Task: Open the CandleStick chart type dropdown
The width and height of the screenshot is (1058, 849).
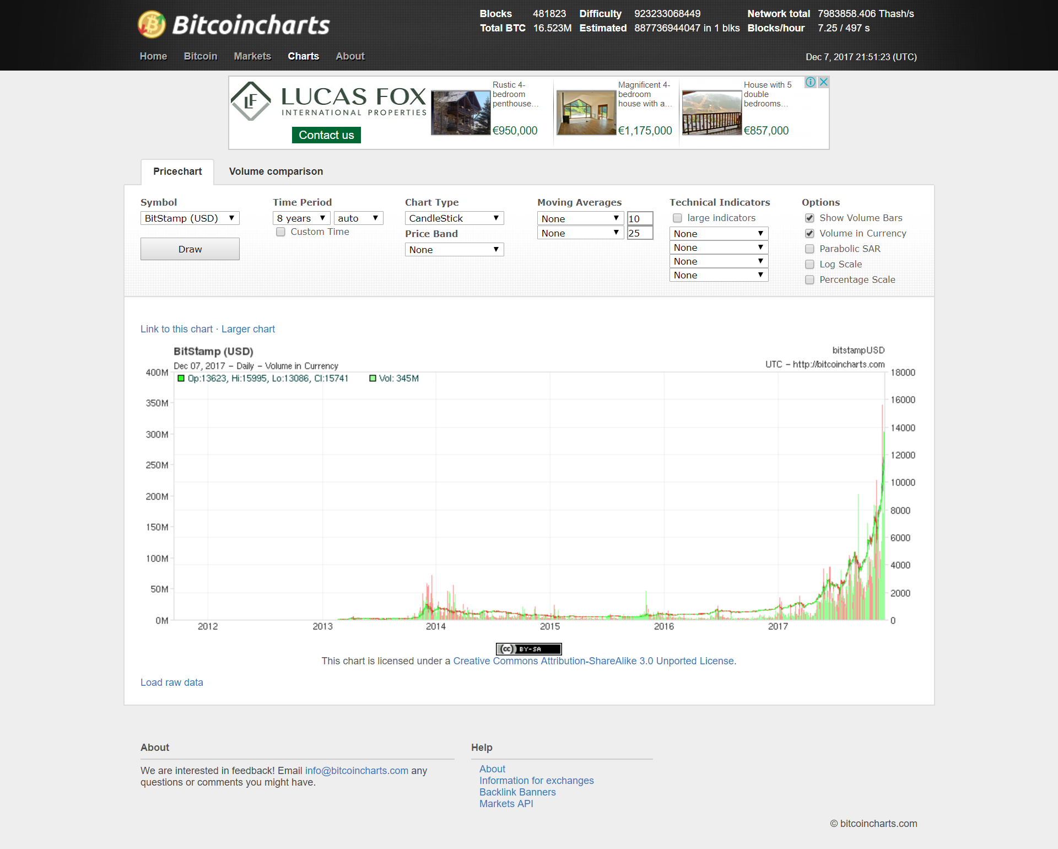Action: (455, 218)
